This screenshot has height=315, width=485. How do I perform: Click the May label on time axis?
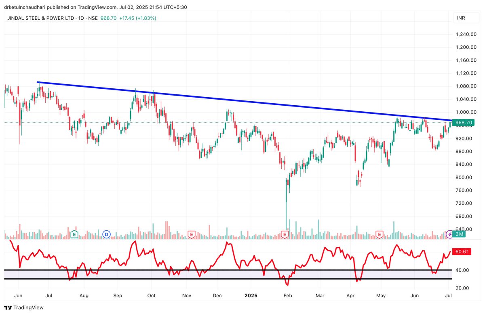[381, 295]
